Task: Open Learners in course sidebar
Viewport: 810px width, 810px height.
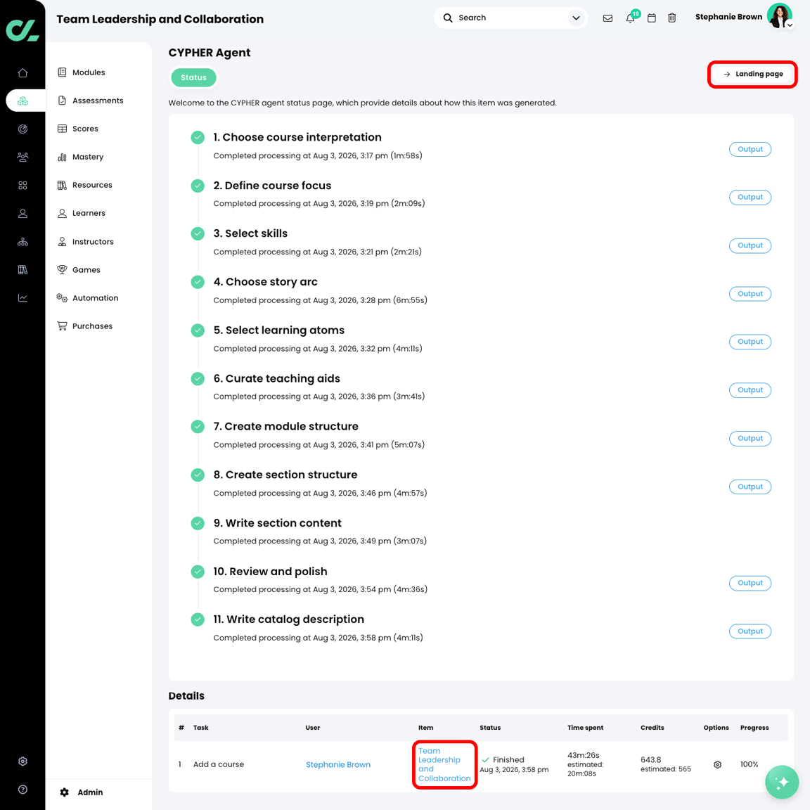Action: click(x=82, y=213)
